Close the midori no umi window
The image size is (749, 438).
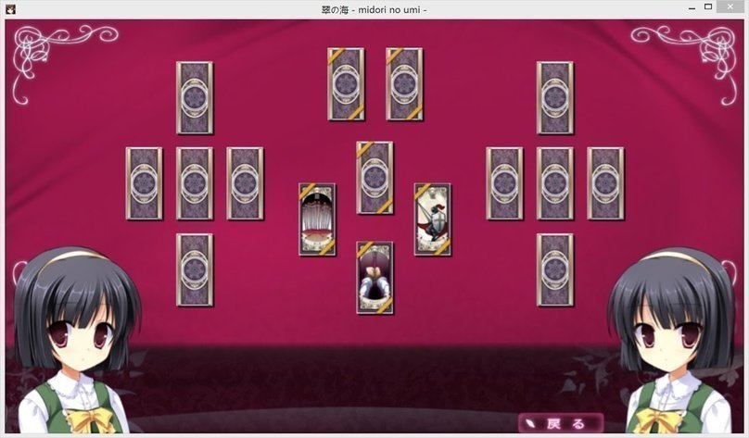730,6
